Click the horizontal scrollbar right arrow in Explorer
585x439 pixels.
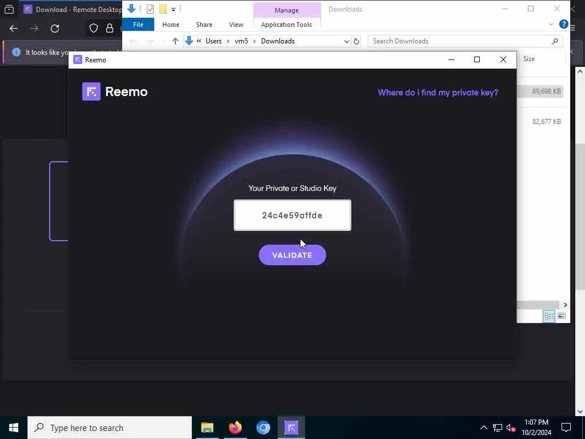(565, 305)
